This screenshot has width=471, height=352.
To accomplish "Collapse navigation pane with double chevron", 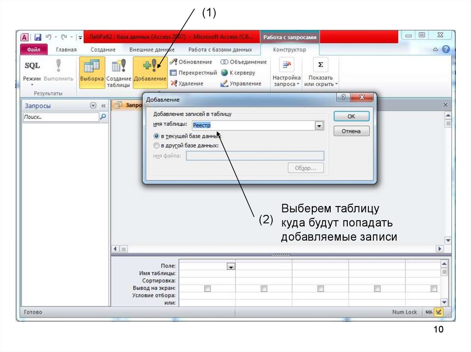I will [103, 106].
